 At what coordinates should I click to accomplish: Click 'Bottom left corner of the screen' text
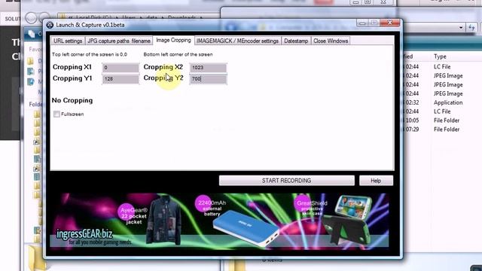[x=178, y=54]
